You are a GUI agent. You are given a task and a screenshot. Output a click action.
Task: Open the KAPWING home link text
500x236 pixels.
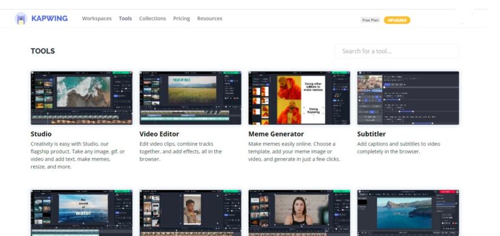click(x=49, y=18)
